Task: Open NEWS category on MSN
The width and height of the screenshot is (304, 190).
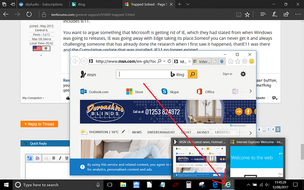Action: click(x=137, y=132)
